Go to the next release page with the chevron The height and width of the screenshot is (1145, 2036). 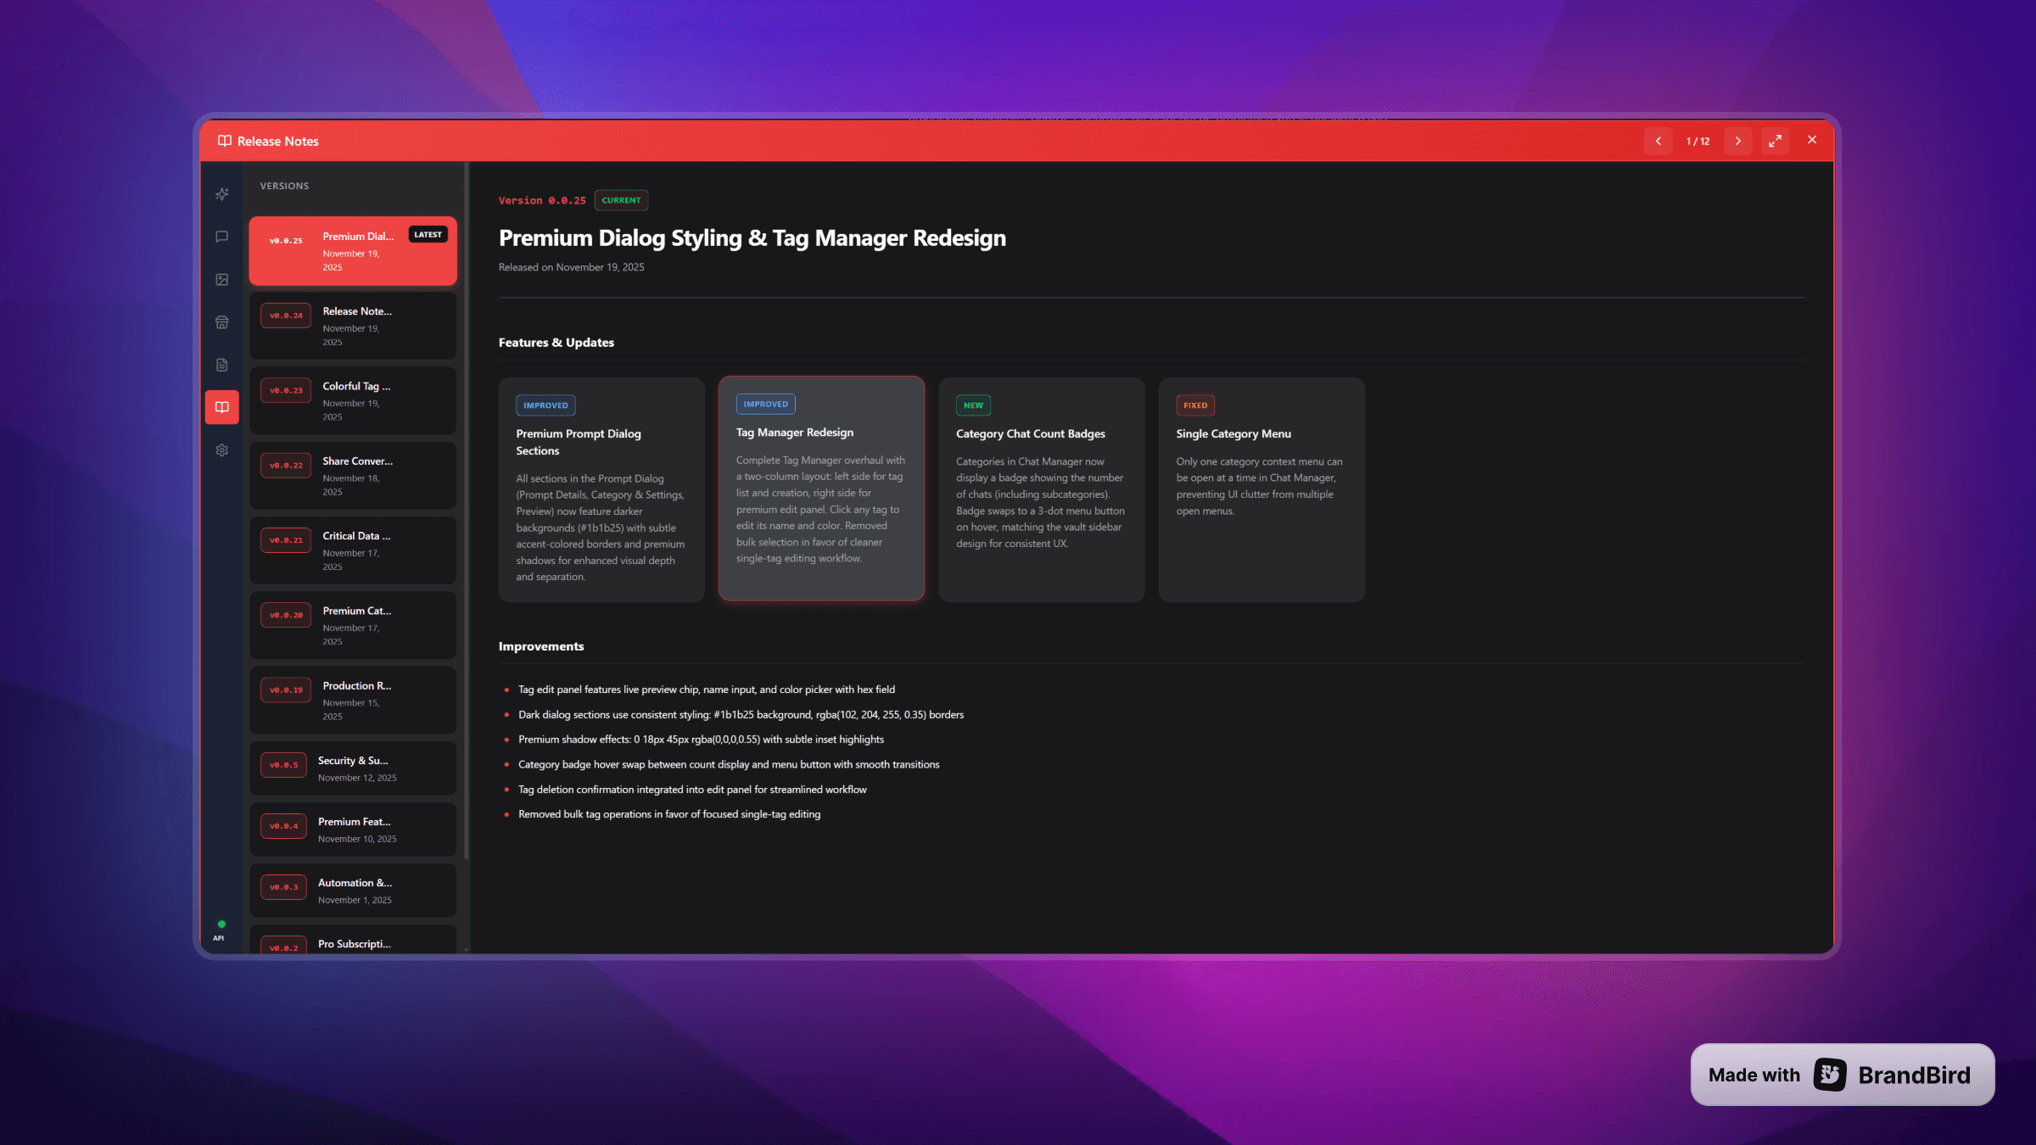(1738, 140)
